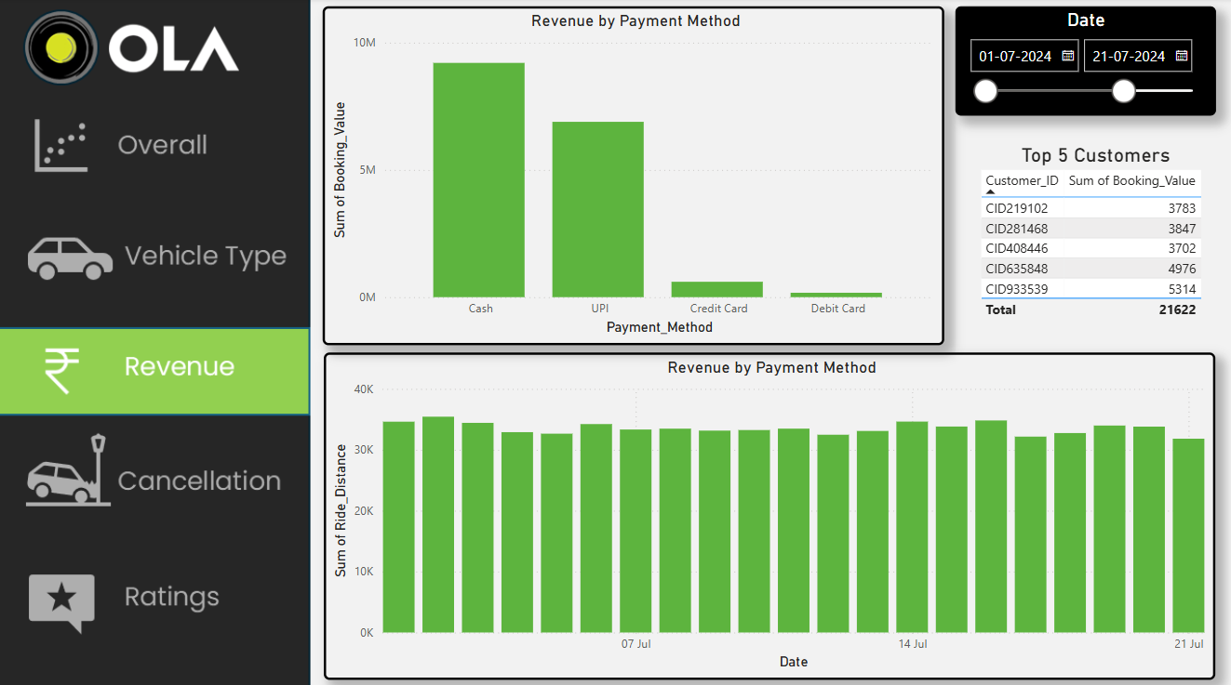The width and height of the screenshot is (1231, 685).
Task: Click the sort arrow under Customer_ID header
Action: click(990, 191)
